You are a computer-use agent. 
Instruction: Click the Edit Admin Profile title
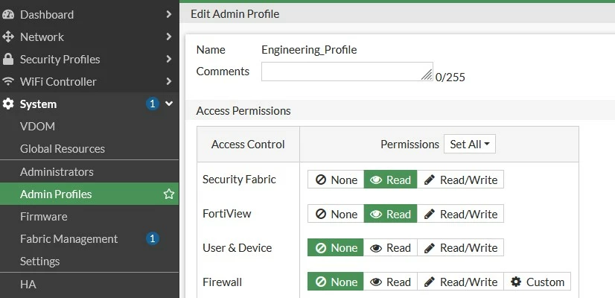click(235, 14)
